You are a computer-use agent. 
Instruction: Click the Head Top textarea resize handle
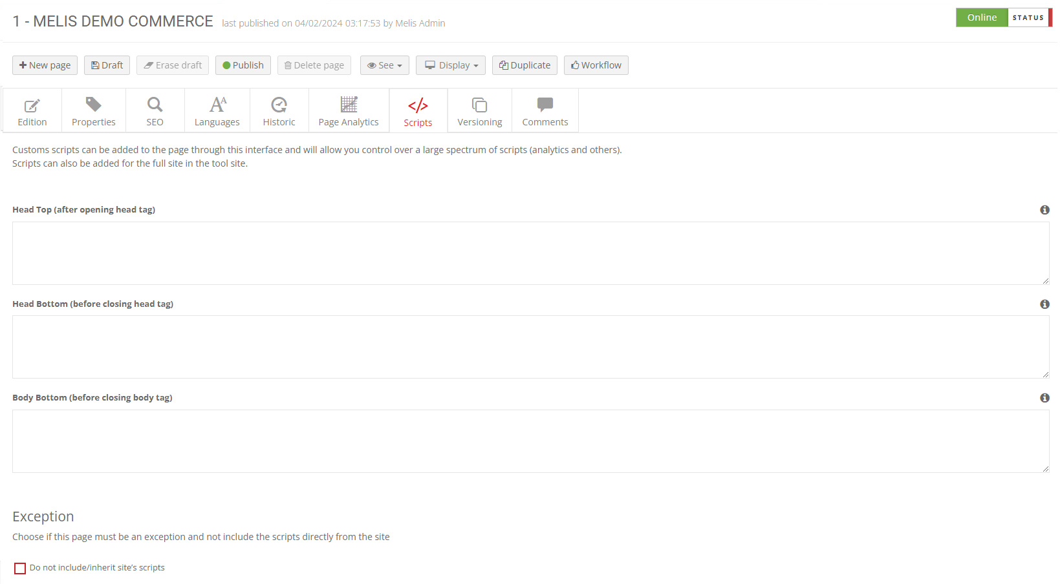point(1045,280)
